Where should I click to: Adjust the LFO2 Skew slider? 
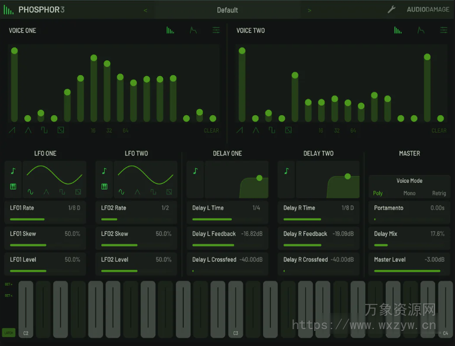136,245
